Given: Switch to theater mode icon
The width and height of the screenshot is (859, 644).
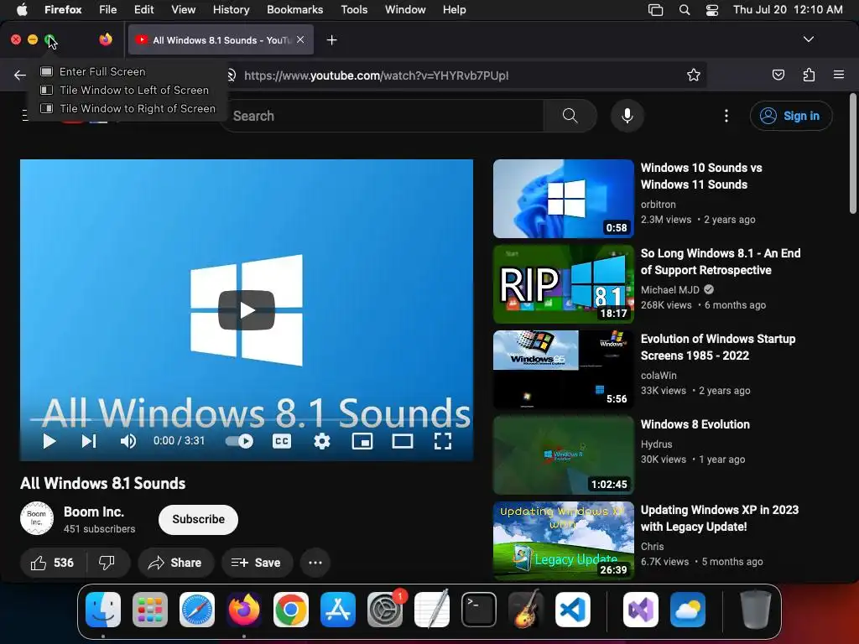Looking at the screenshot, I should (x=403, y=441).
